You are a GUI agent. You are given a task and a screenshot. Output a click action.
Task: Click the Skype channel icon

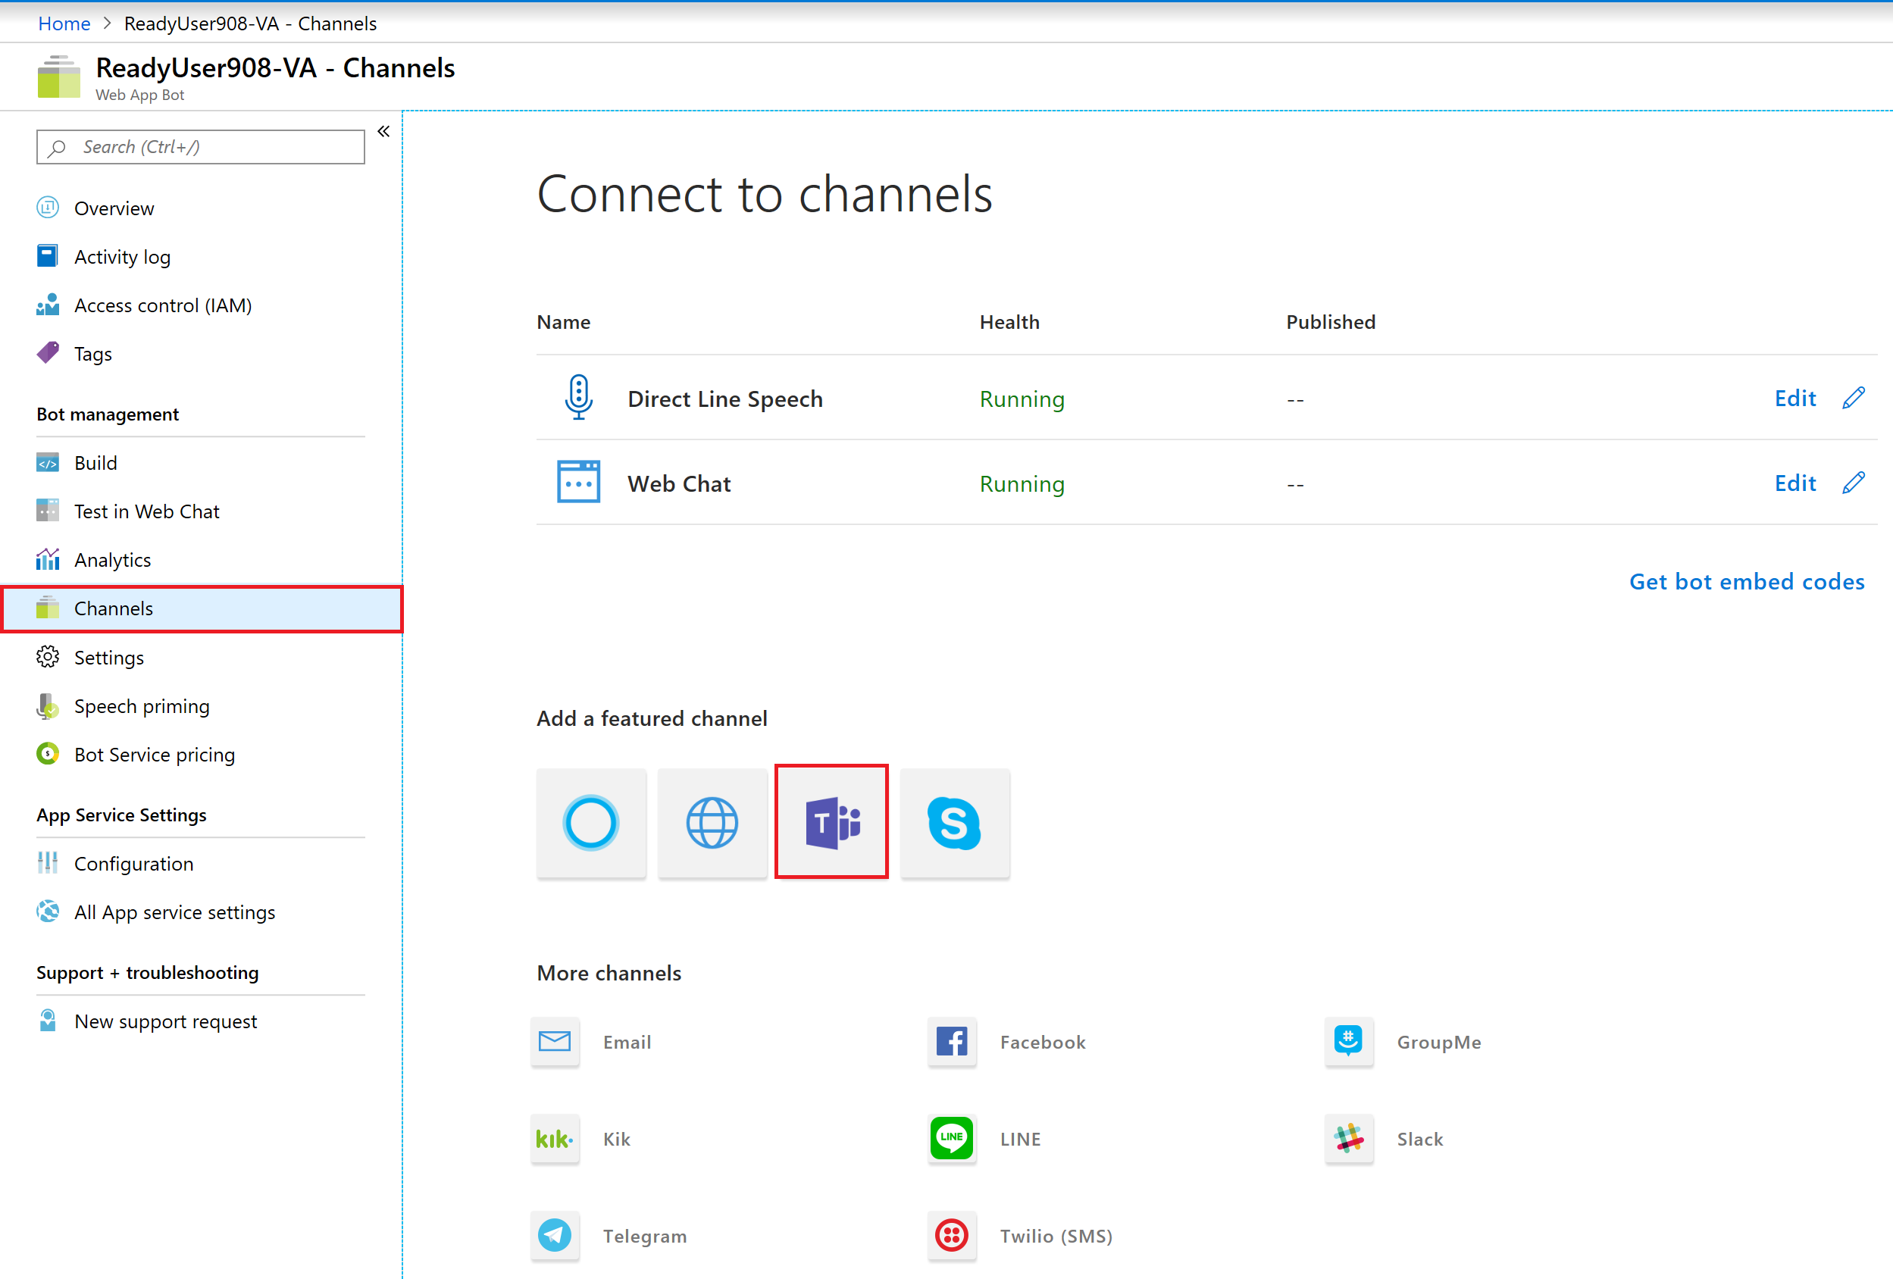tap(953, 822)
